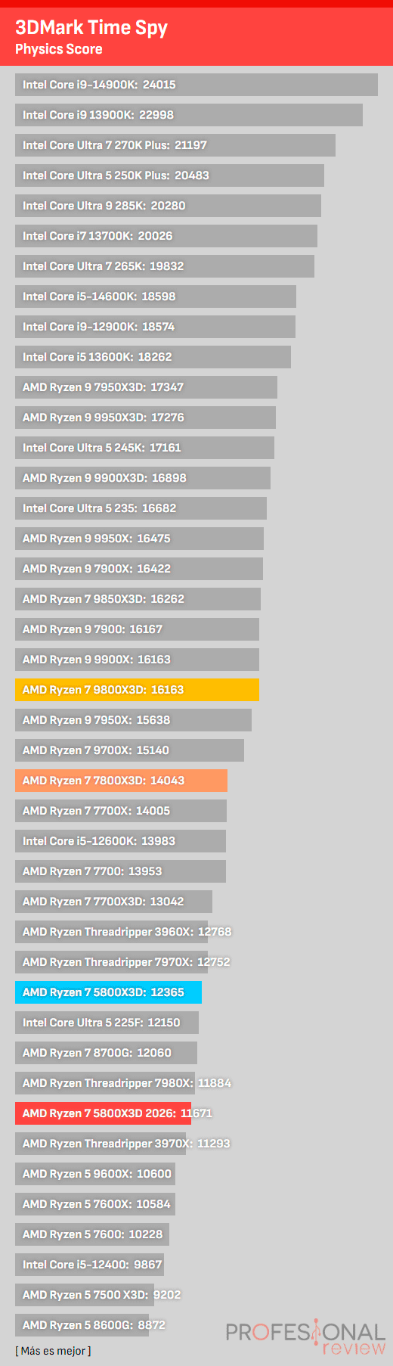The height and width of the screenshot is (1366, 393).
Task: Select the AMD Ryzen 9 9950X3D bar
Action: 145,418
